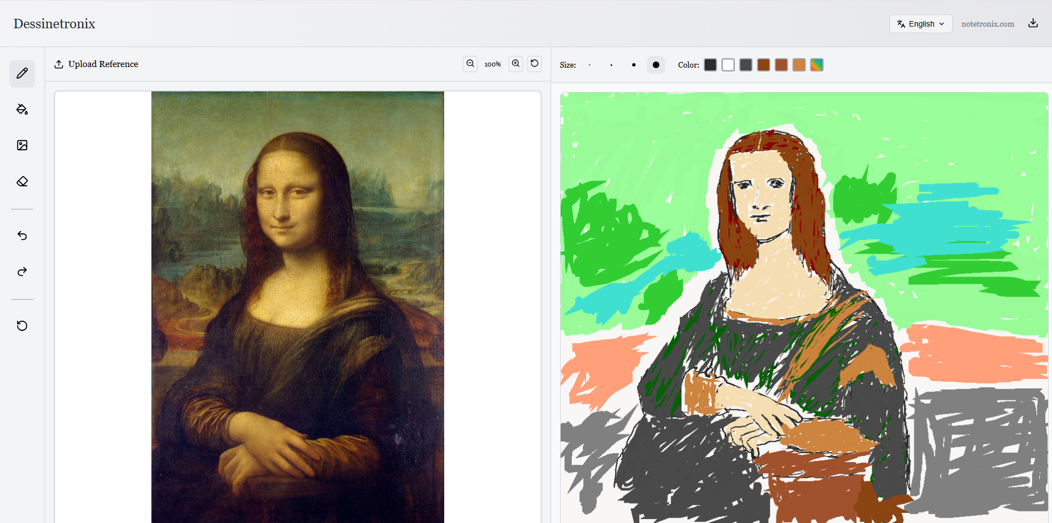Click the drawing canvas sketch
This screenshot has height=523, width=1052.
tap(804, 307)
